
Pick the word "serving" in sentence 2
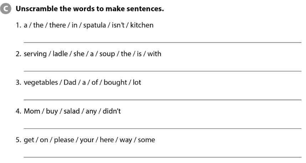pos(35,54)
